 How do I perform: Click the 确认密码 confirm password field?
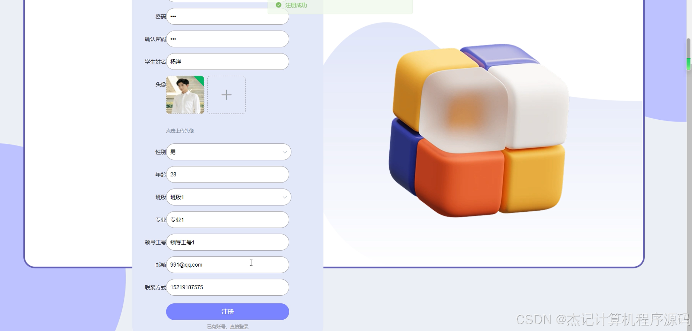pyautogui.click(x=227, y=39)
